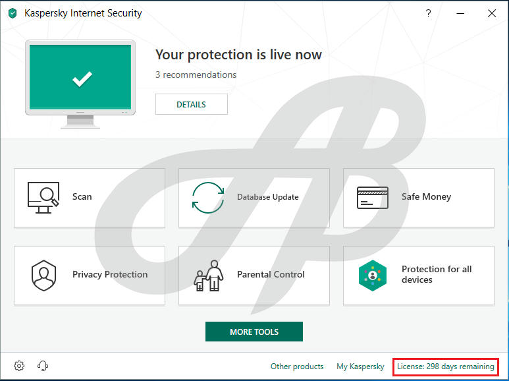Select the Privacy Protection shield icon
509x381 pixels.
pos(43,275)
